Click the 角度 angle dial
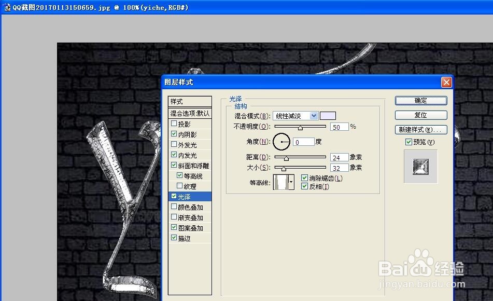Screen dimensions: 493x301 tap(281, 142)
